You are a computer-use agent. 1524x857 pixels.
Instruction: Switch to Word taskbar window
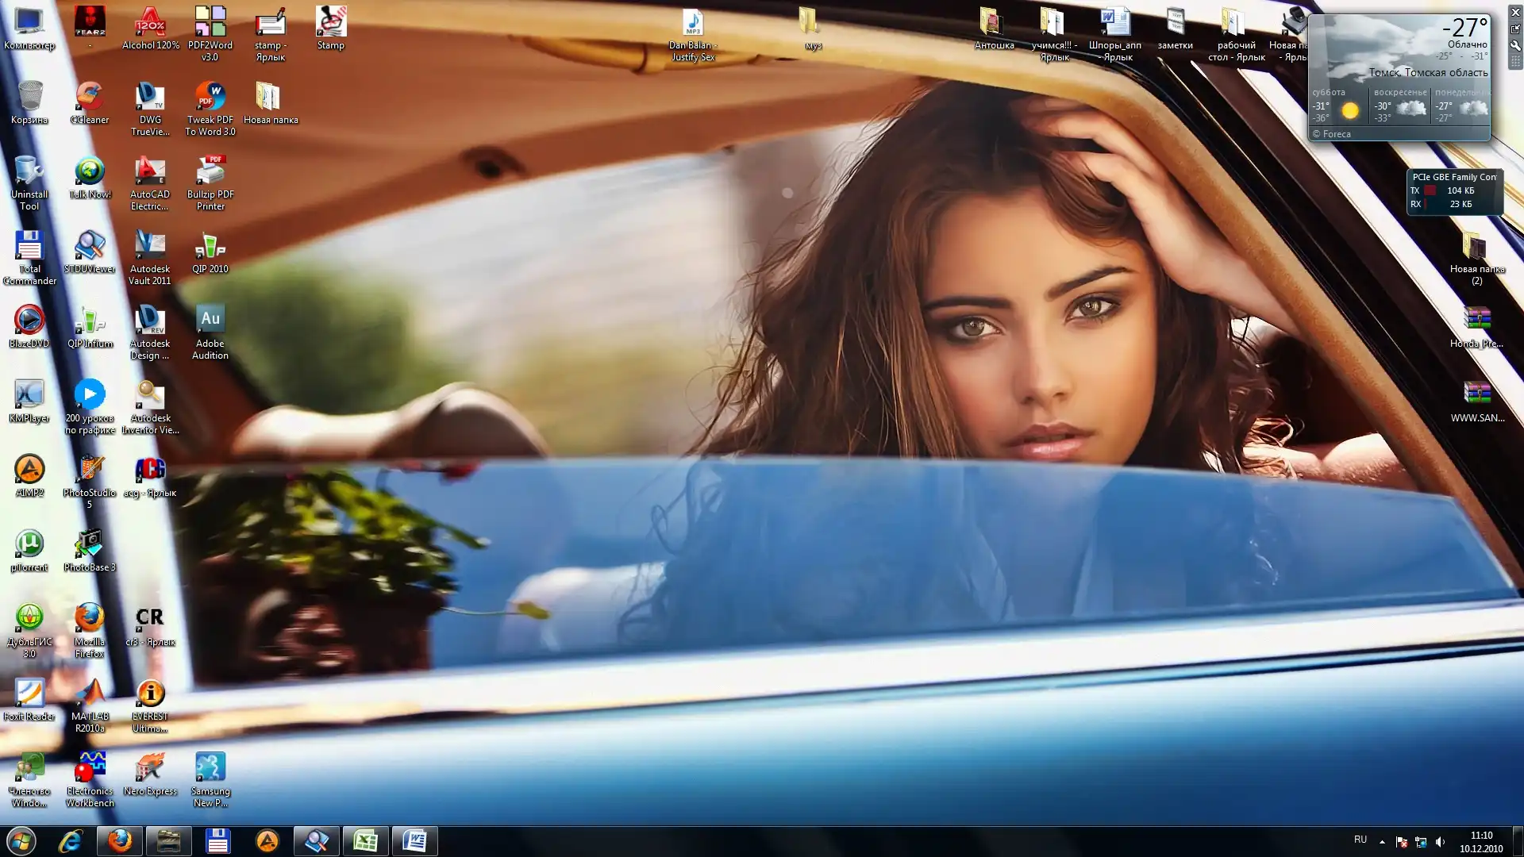pyautogui.click(x=414, y=841)
